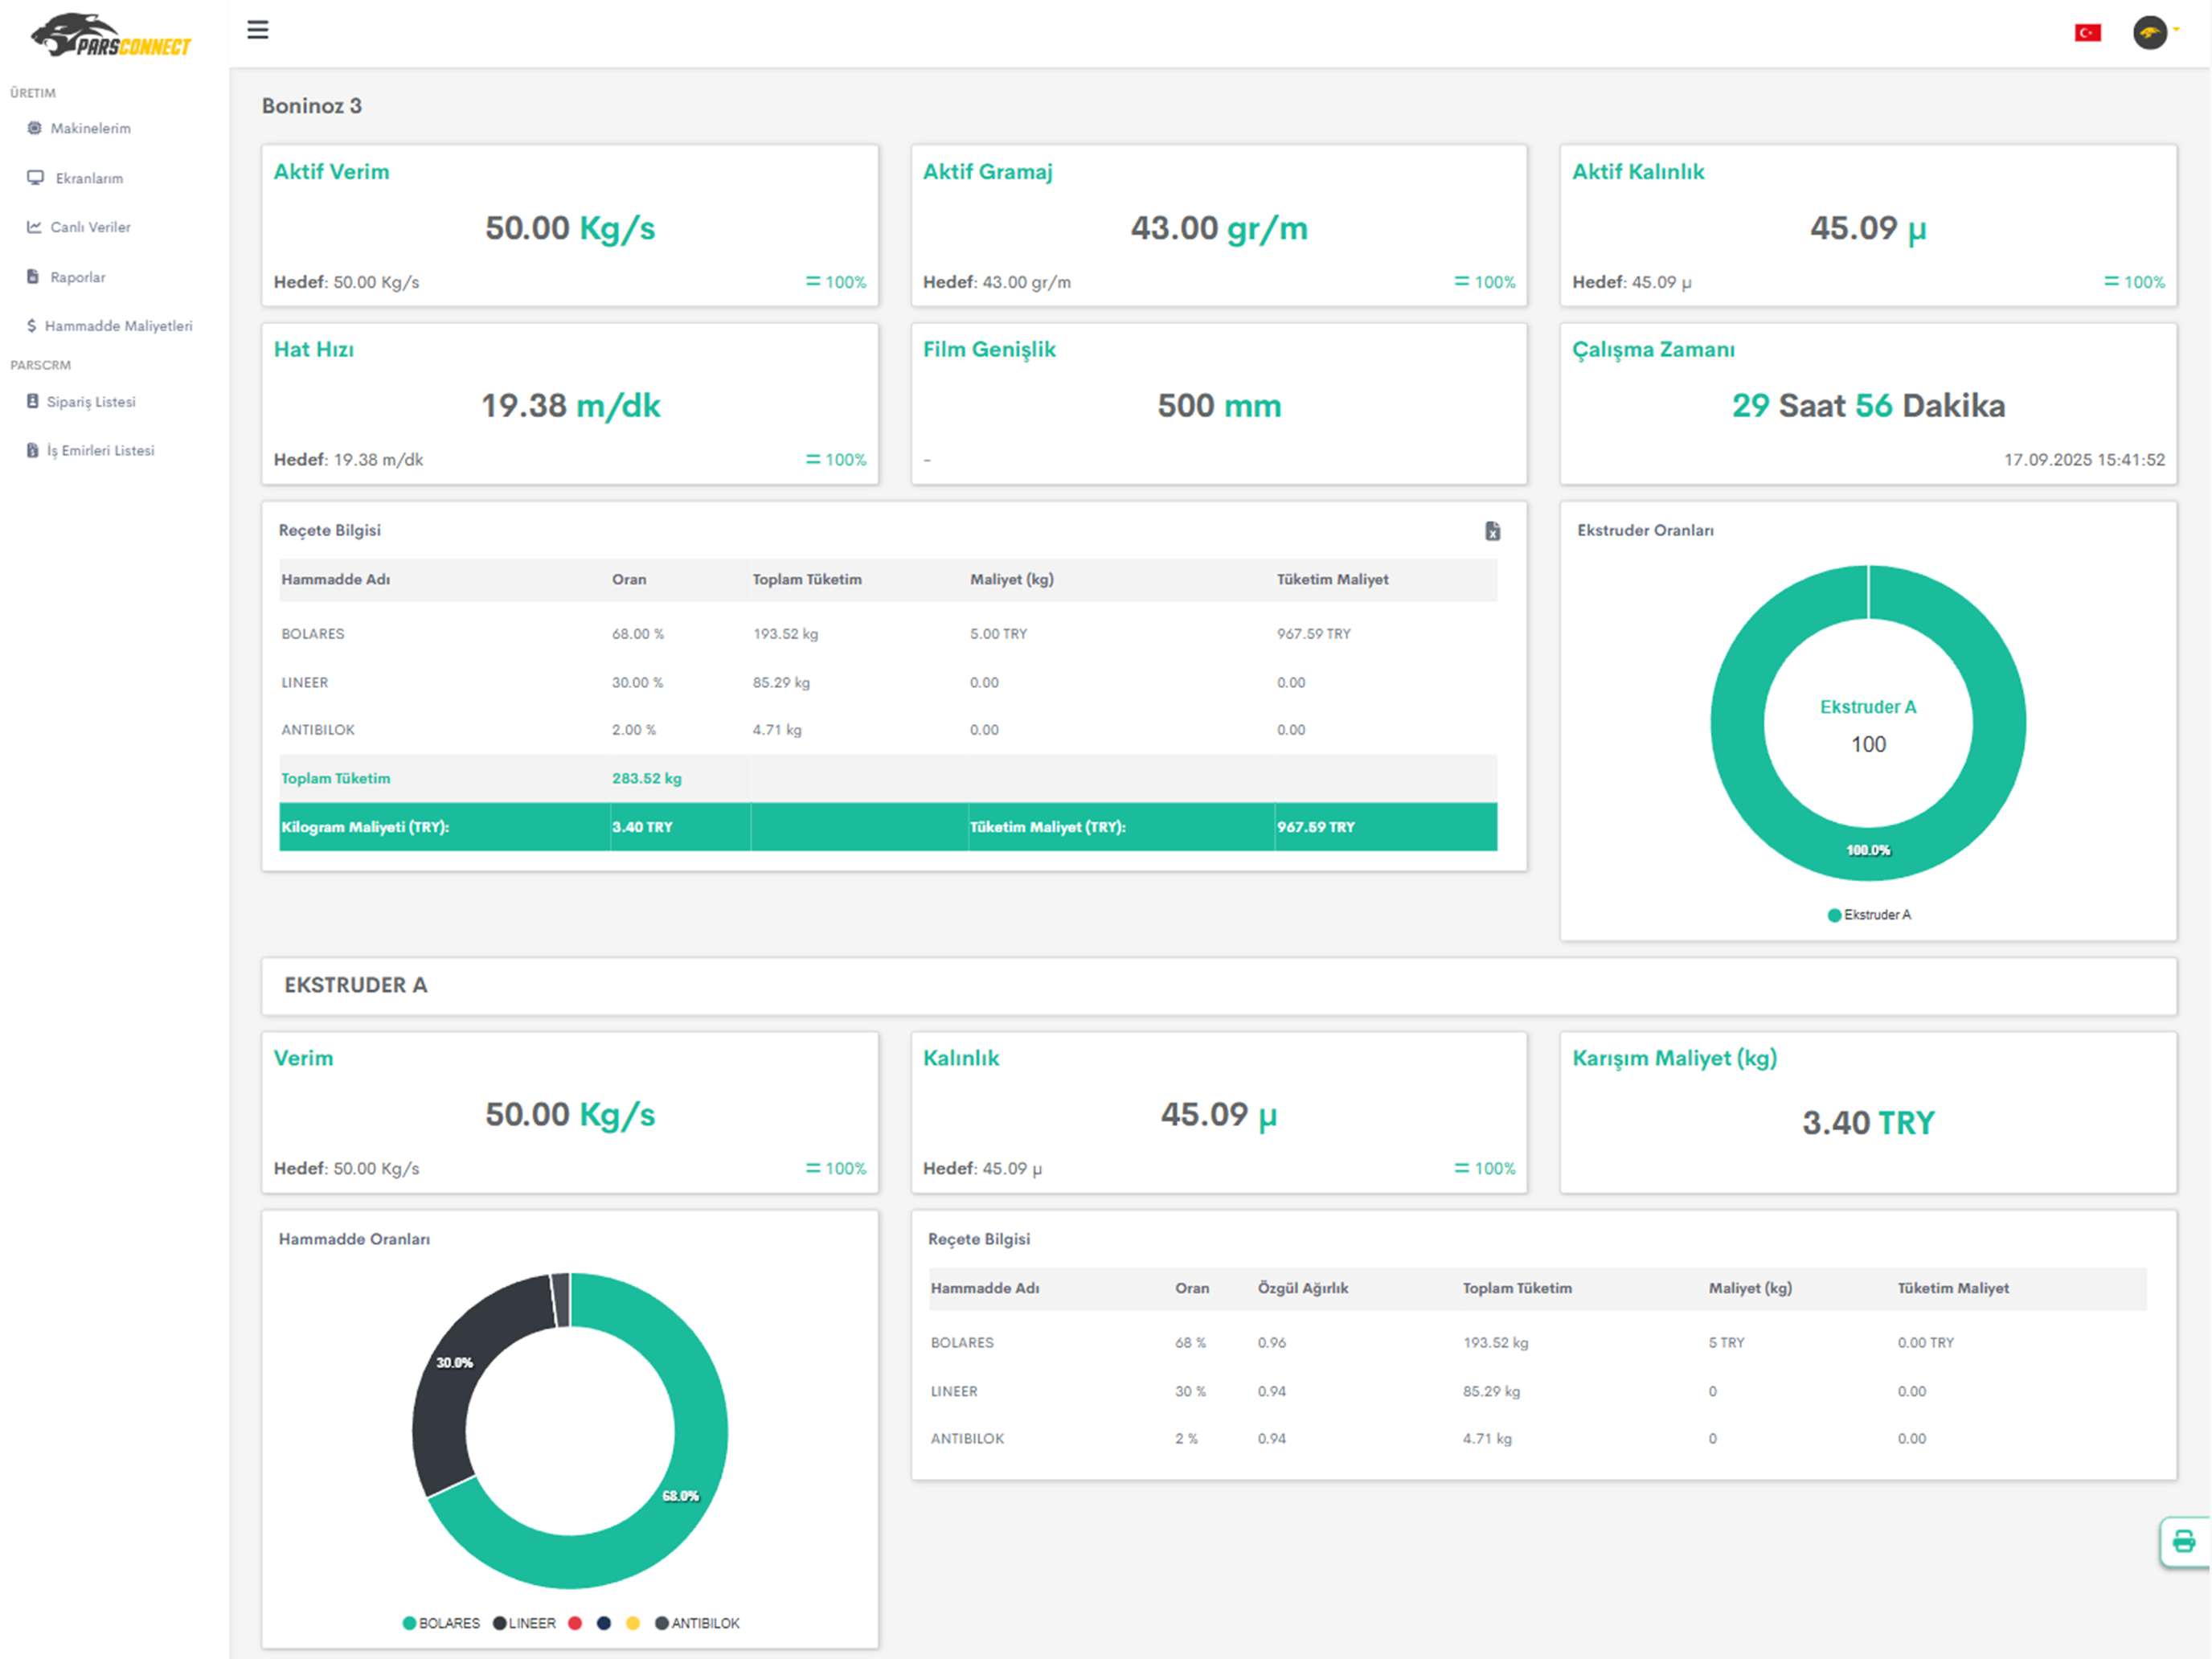Click LINEER 30.00 % cell
2212x1659 pixels.
click(x=637, y=683)
